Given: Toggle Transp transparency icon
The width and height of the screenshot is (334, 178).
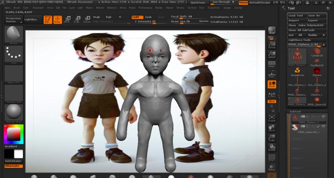Looking at the screenshot, I should point(272,167).
